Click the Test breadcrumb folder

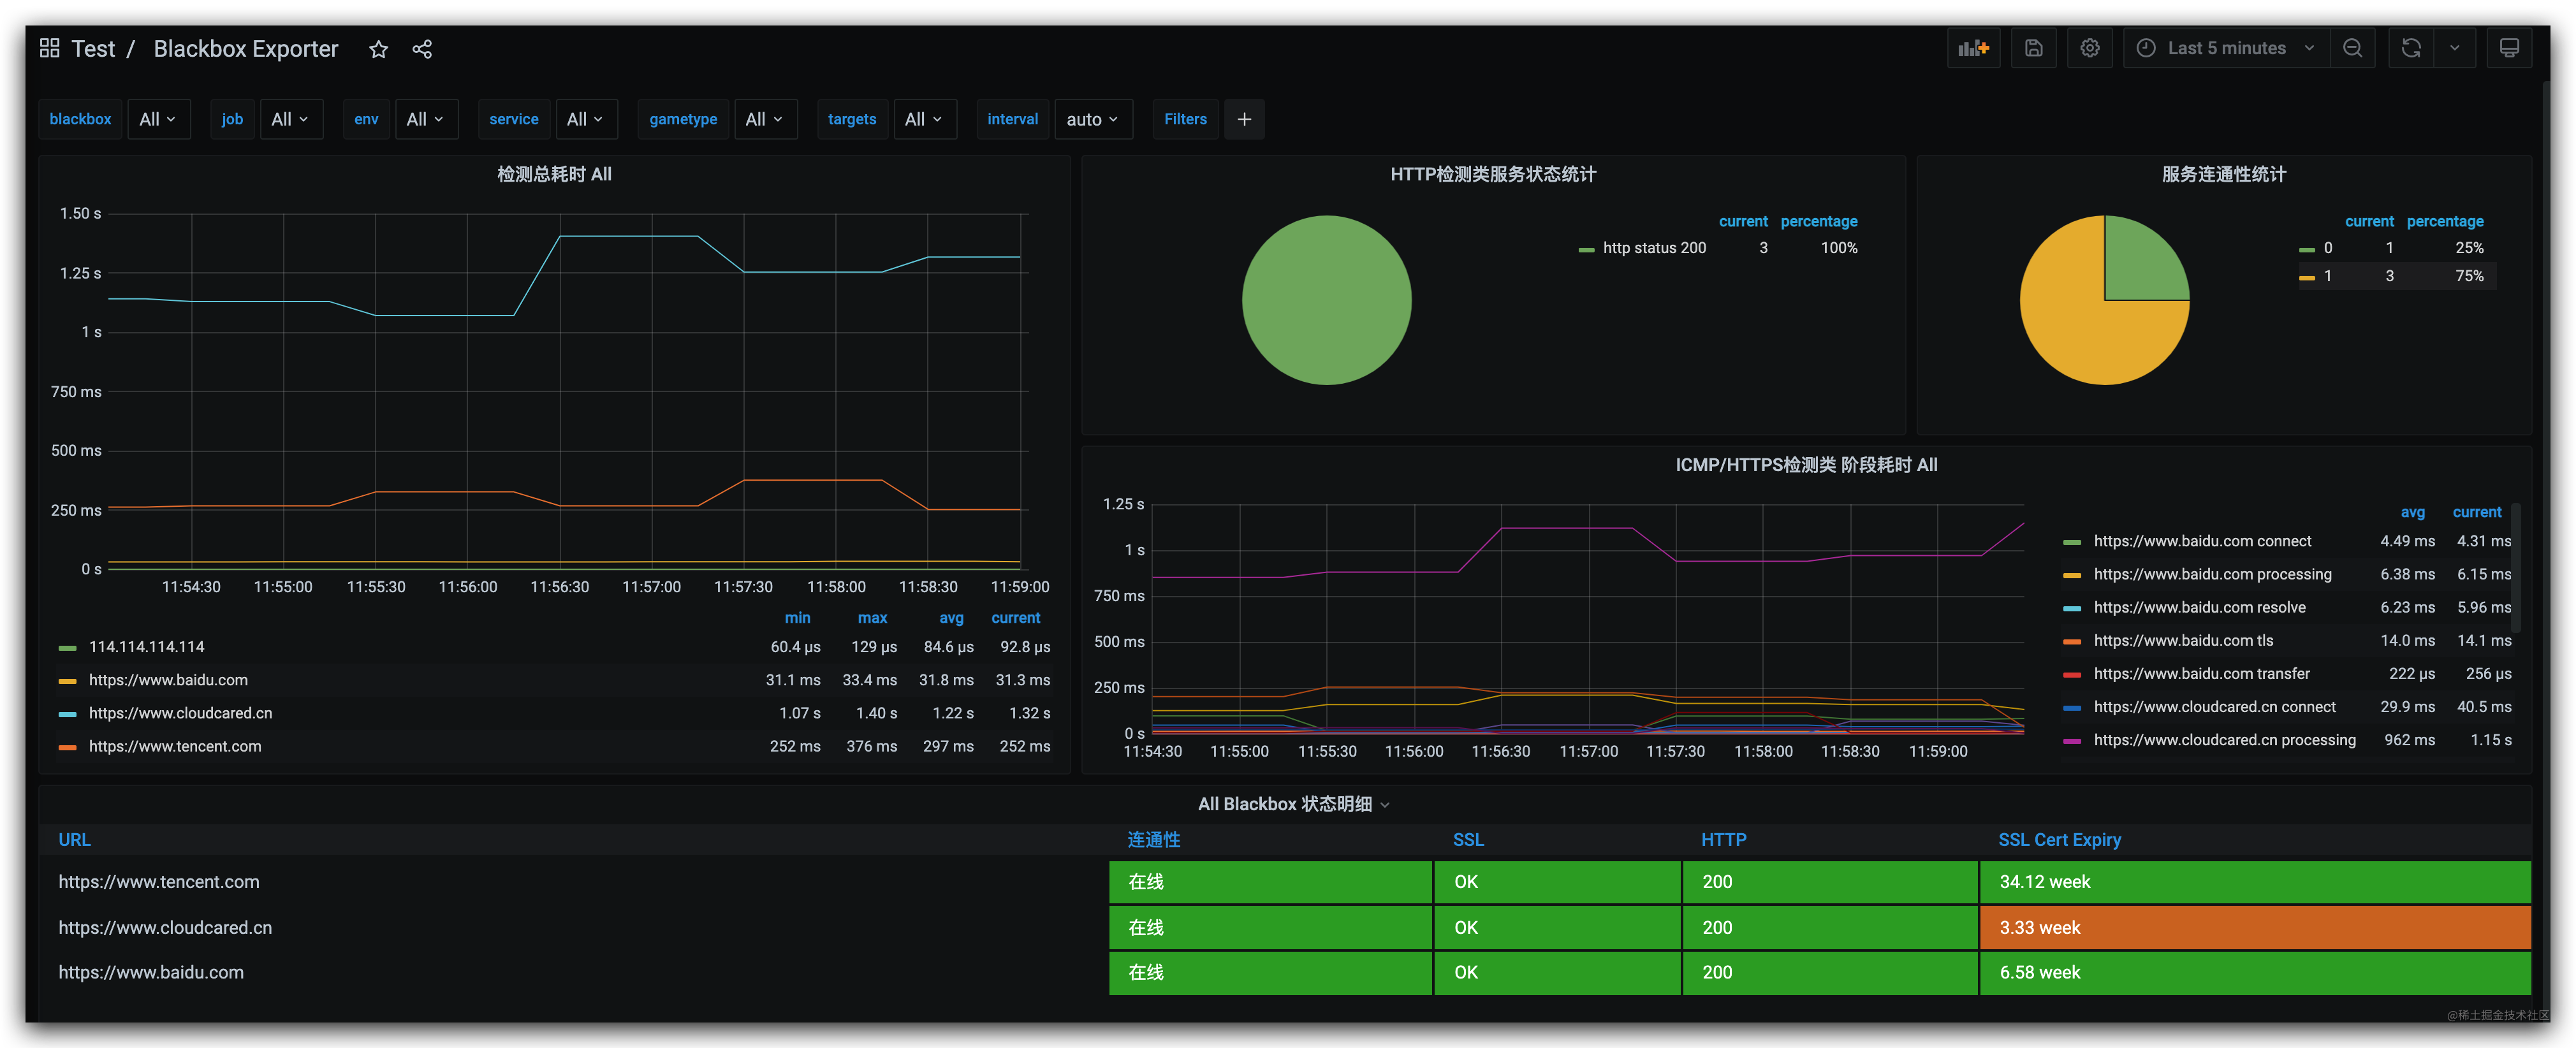point(94,48)
